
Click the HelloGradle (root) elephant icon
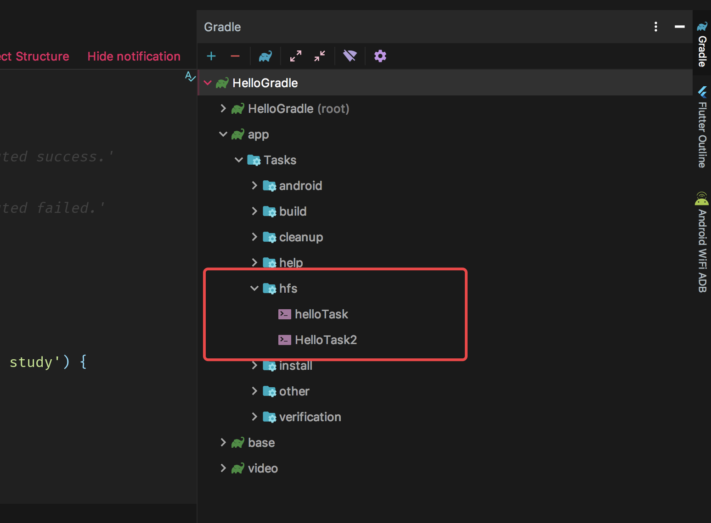pos(238,109)
